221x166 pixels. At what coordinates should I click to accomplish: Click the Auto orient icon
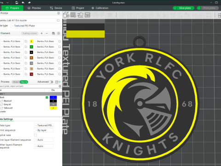pos(80,15)
